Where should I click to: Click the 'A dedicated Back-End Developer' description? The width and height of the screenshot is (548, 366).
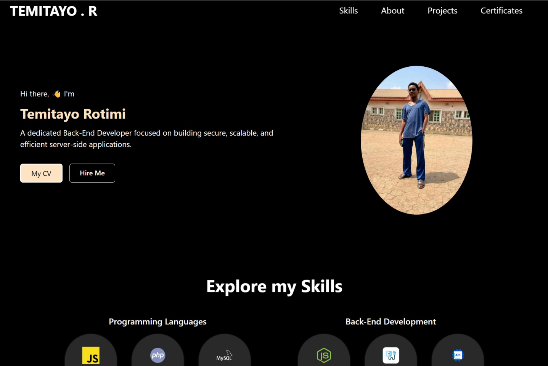(147, 139)
